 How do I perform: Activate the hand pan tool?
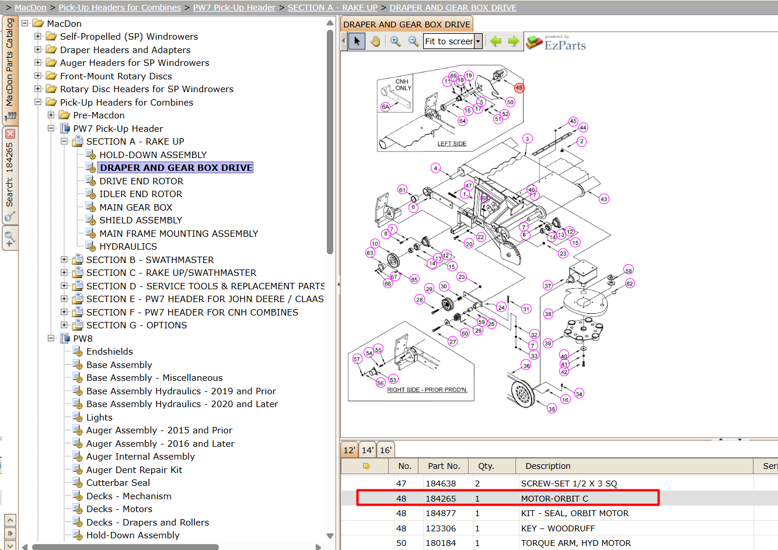click(x=375, y=41)
